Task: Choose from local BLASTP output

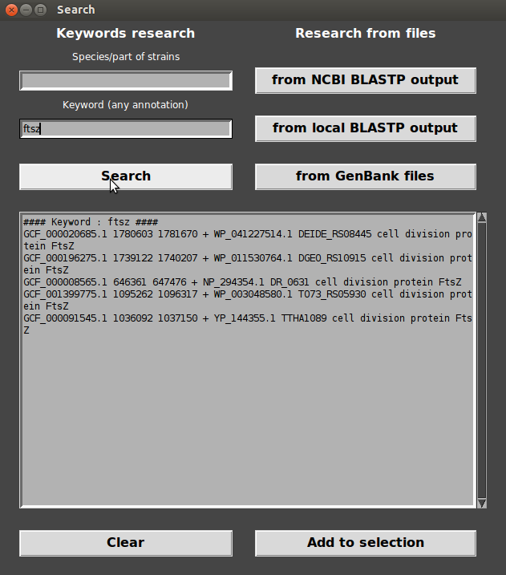Action: pyautogui.click(x=365, y=128)
